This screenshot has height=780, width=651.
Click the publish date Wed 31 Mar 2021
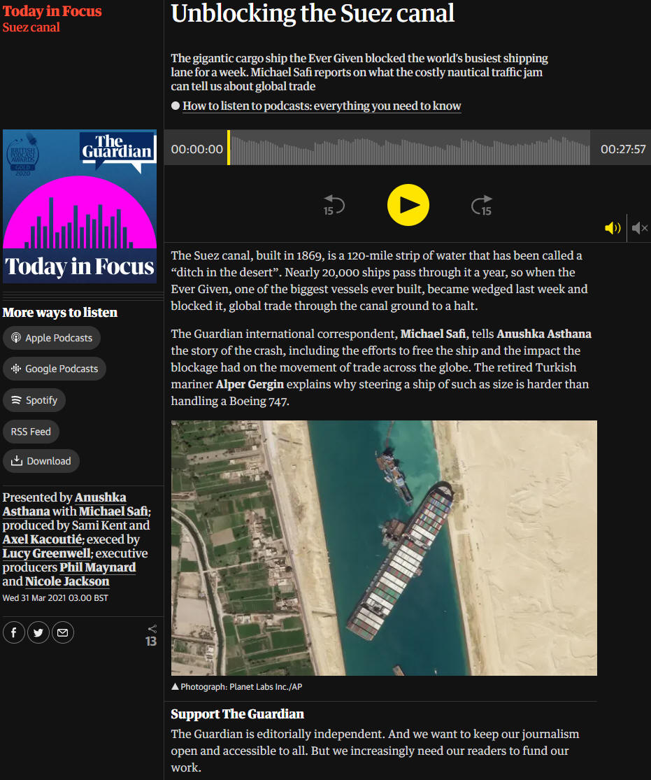[55, 597]
